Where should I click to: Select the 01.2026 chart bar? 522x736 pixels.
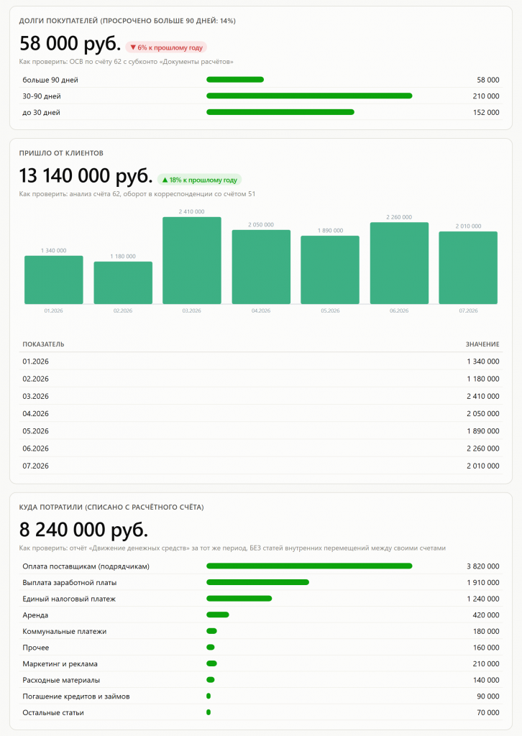click(x=53, y=280)
